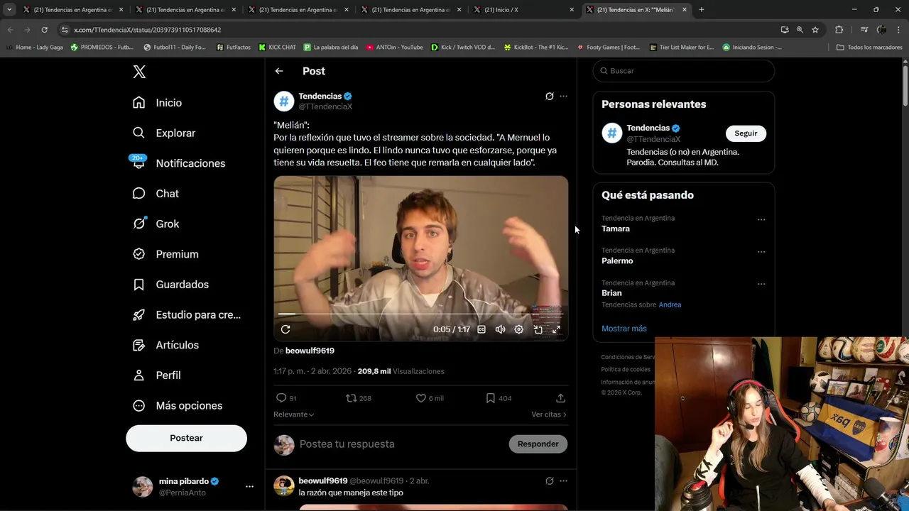Open the tab search dropdown arrow
Image resolution: width=909 pixels, height=511 pixels.
[9, 10]
